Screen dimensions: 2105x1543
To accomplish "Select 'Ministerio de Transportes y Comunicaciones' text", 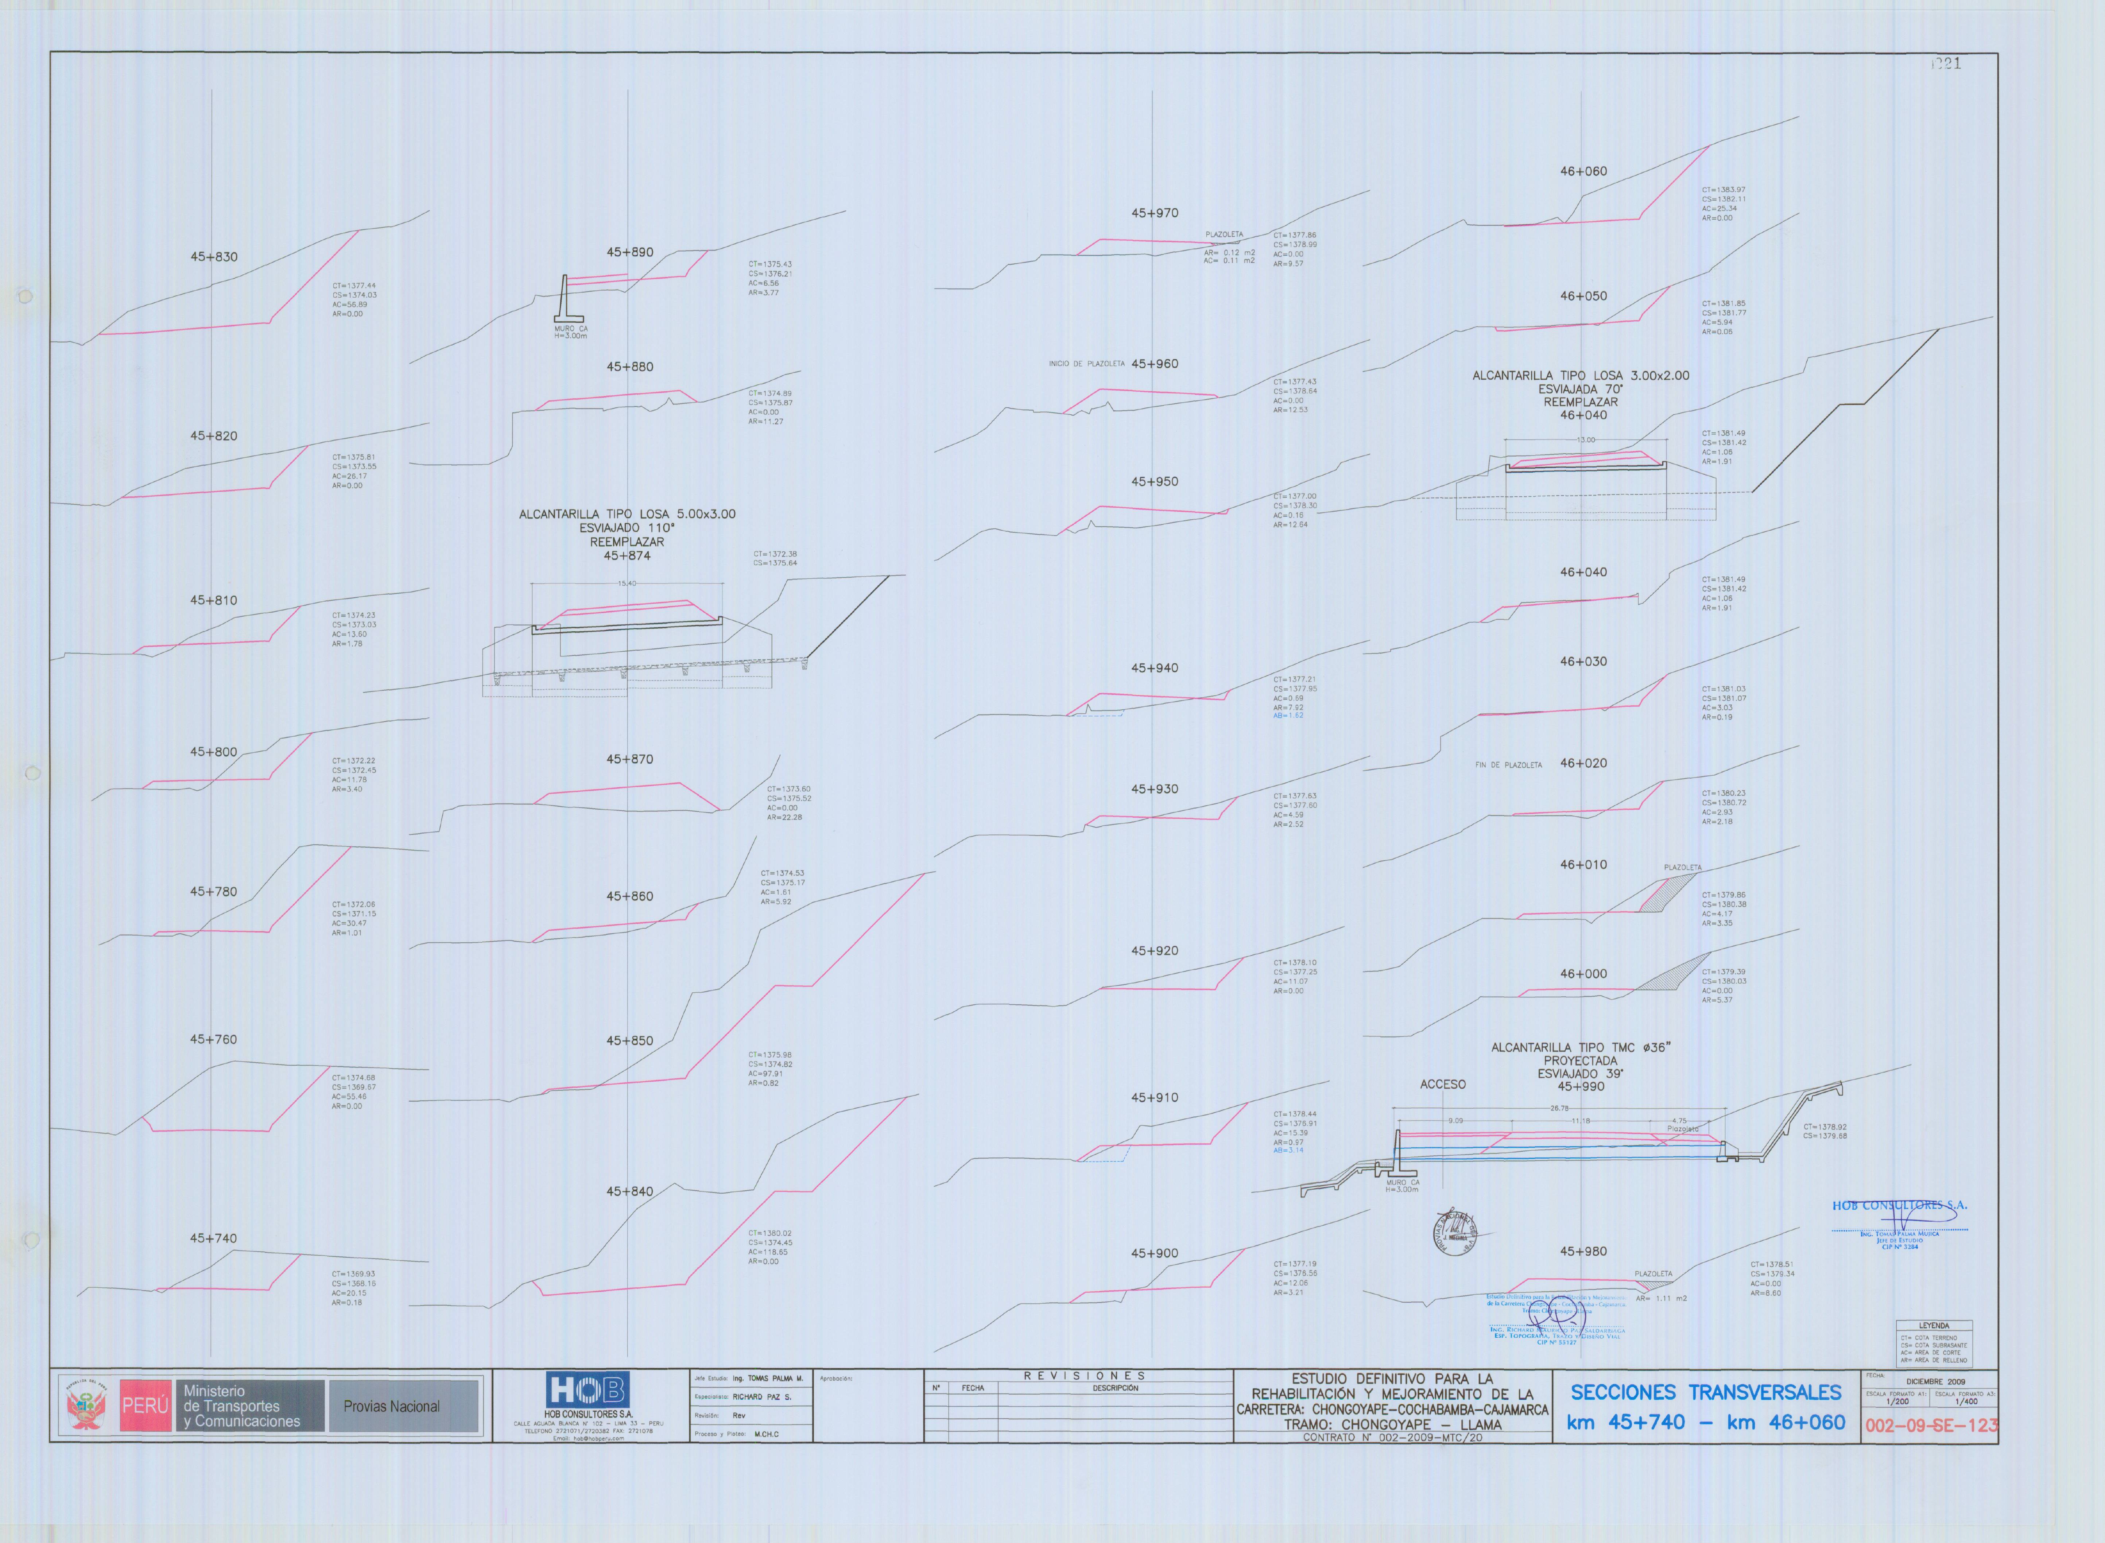I will (x=242, y=1407).
